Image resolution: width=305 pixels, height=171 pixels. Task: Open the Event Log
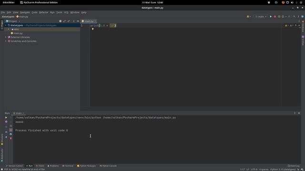(x=294, y=166)
